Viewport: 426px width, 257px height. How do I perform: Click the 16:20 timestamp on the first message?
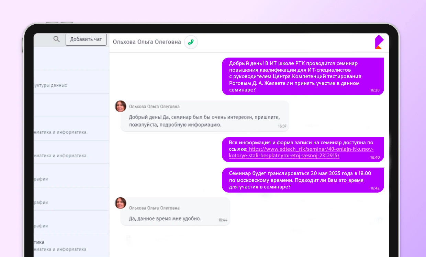click(x=375, y=90)
